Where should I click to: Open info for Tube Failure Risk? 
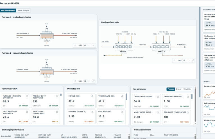click(x=122, y=96)
